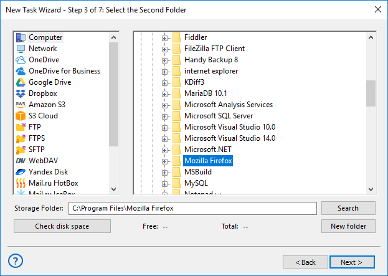Go back with the Back button

pyautogui.click(x=305, y=262)
